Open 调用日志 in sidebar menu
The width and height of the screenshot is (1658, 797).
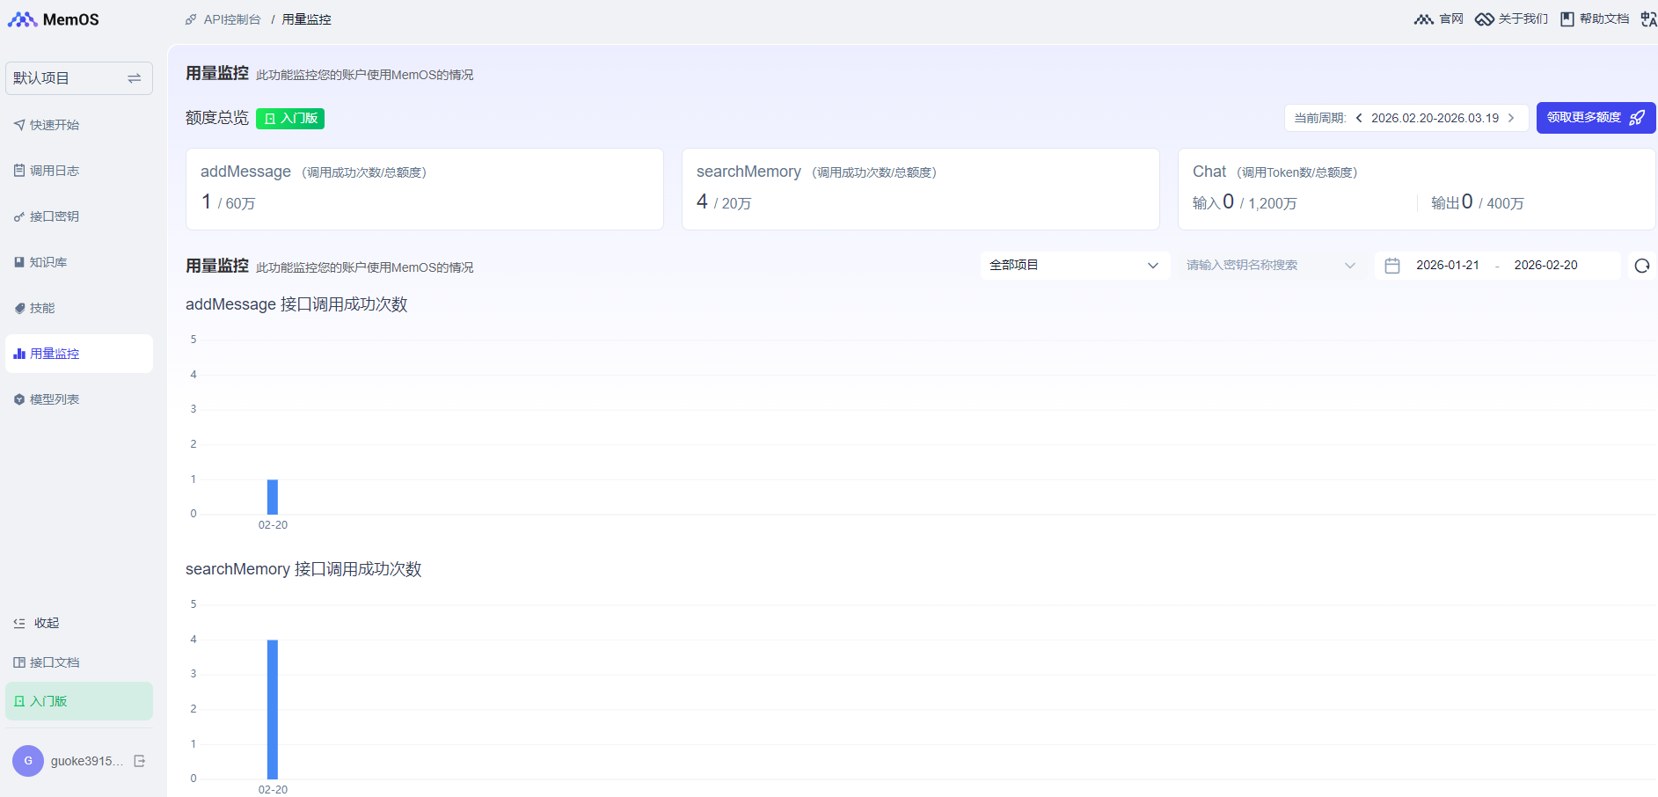55,171
